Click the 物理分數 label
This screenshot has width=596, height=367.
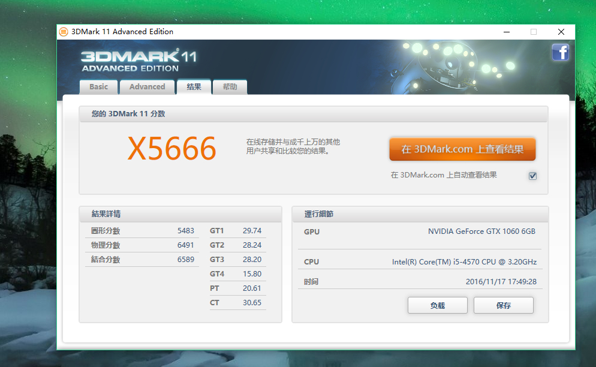pos(106,245)
